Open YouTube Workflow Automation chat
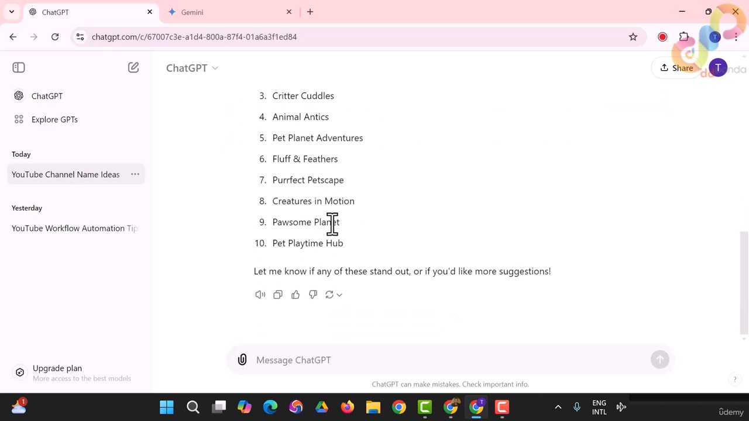This screenshot has width=749, height=421. pos(76,228)
